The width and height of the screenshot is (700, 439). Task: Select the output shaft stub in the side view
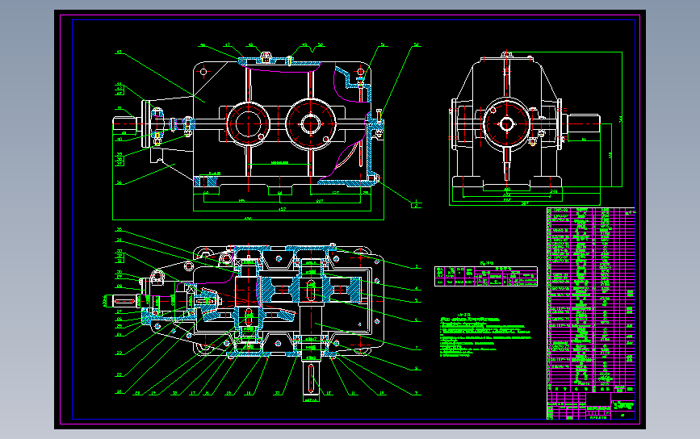coord(584,123)
